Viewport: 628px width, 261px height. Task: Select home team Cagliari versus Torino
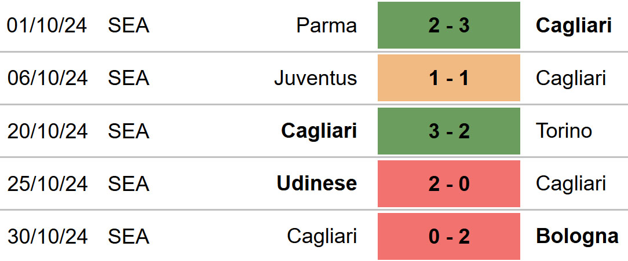(319, 131)
